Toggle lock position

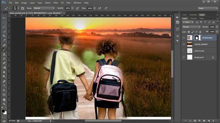click(x=196, y=32)
